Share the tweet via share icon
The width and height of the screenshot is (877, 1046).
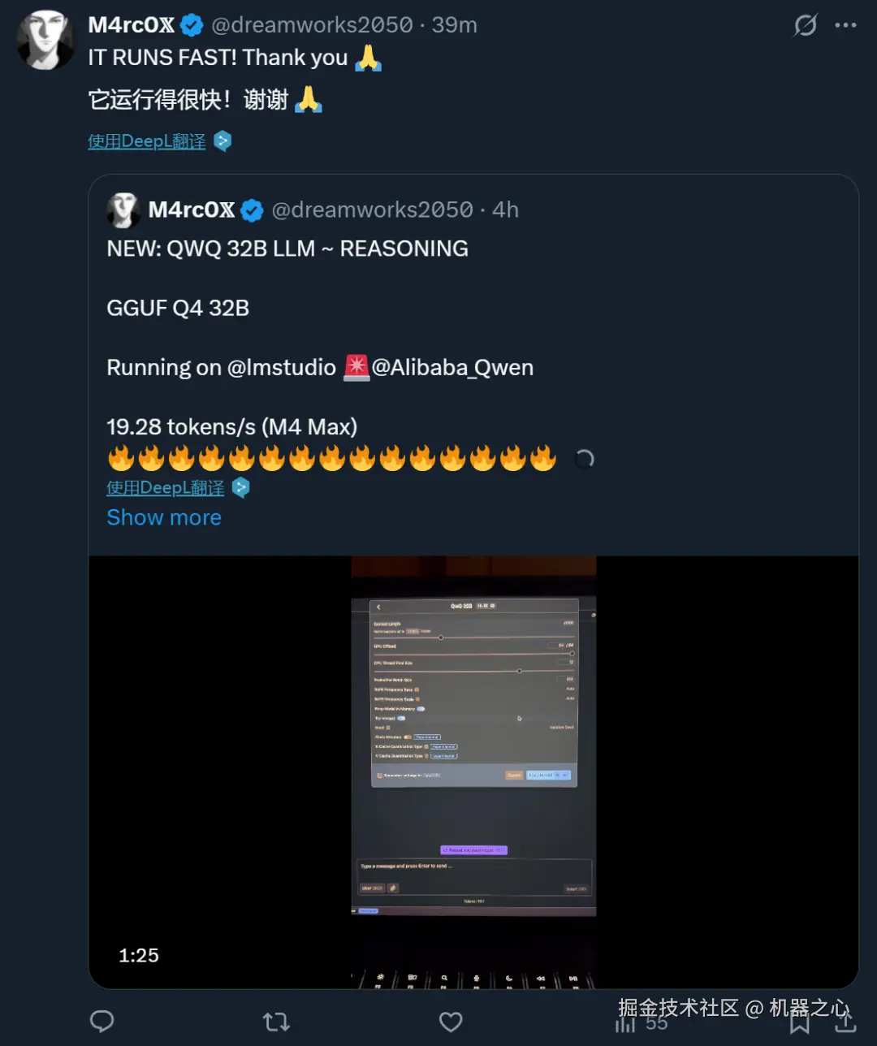pos(845,1022)
